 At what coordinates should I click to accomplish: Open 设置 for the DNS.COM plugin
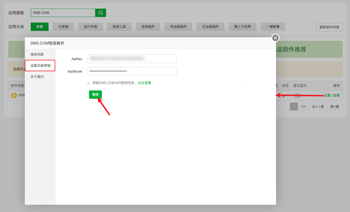[327, 95]
